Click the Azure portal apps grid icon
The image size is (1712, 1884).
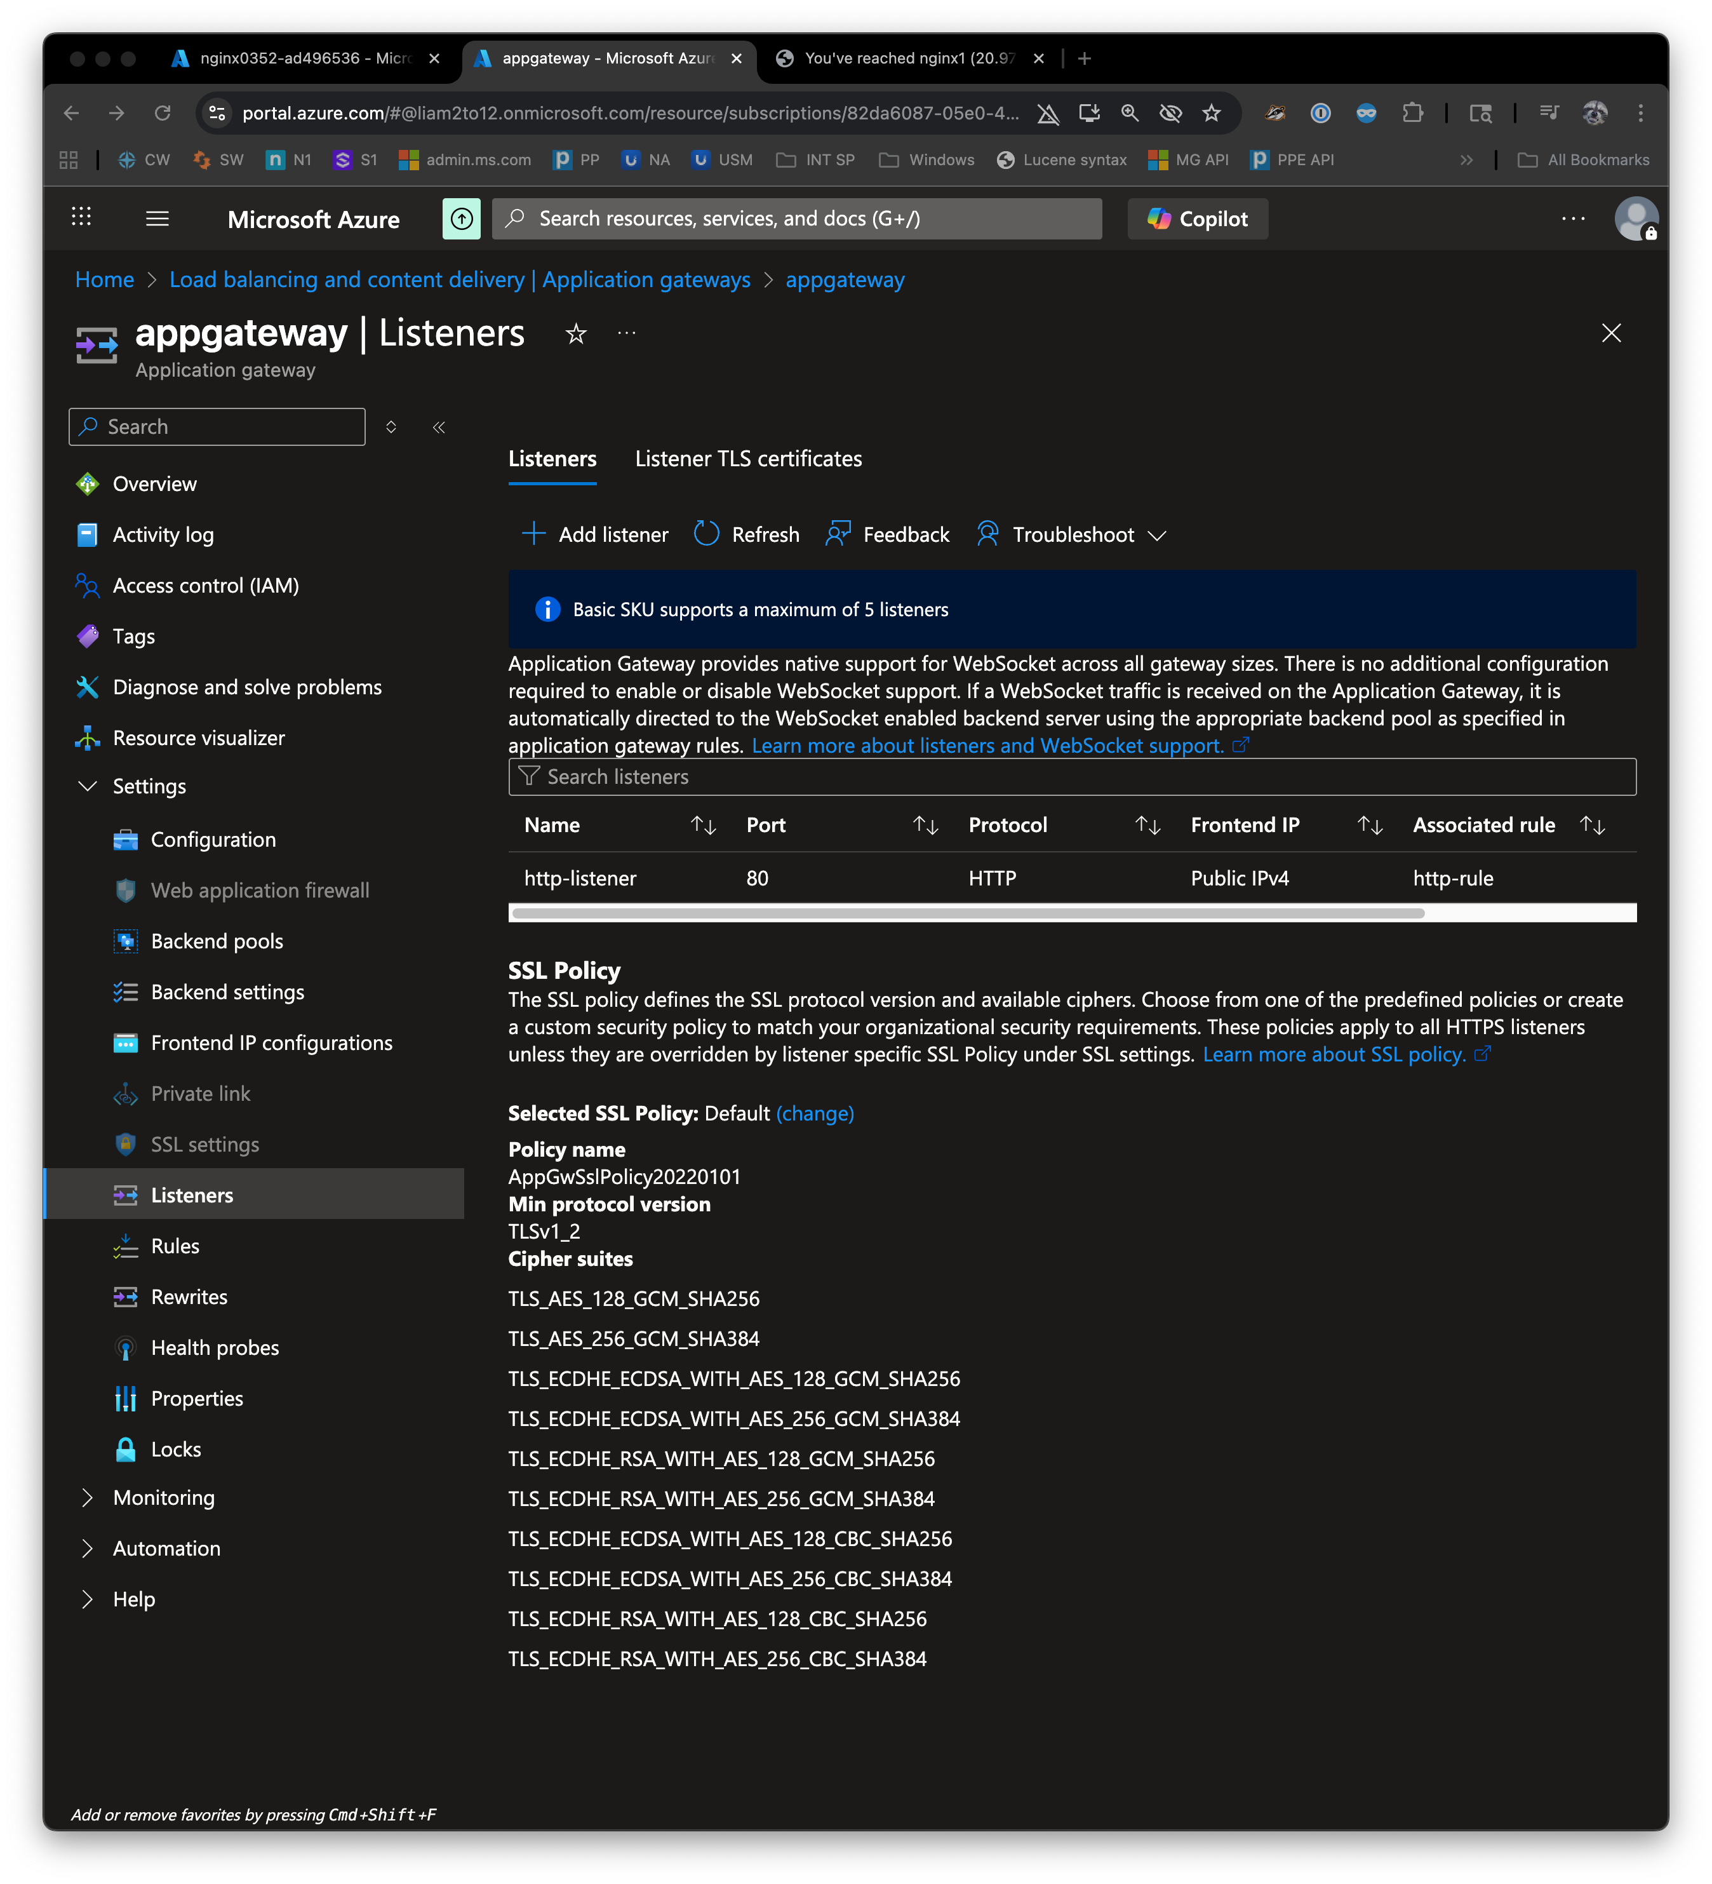click(81, 218)
